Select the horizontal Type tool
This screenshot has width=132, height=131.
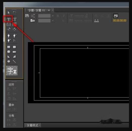[x=9, y=19]
